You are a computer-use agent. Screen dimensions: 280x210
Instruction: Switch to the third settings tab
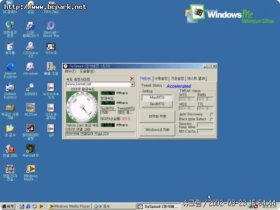(x=178, y=78)
